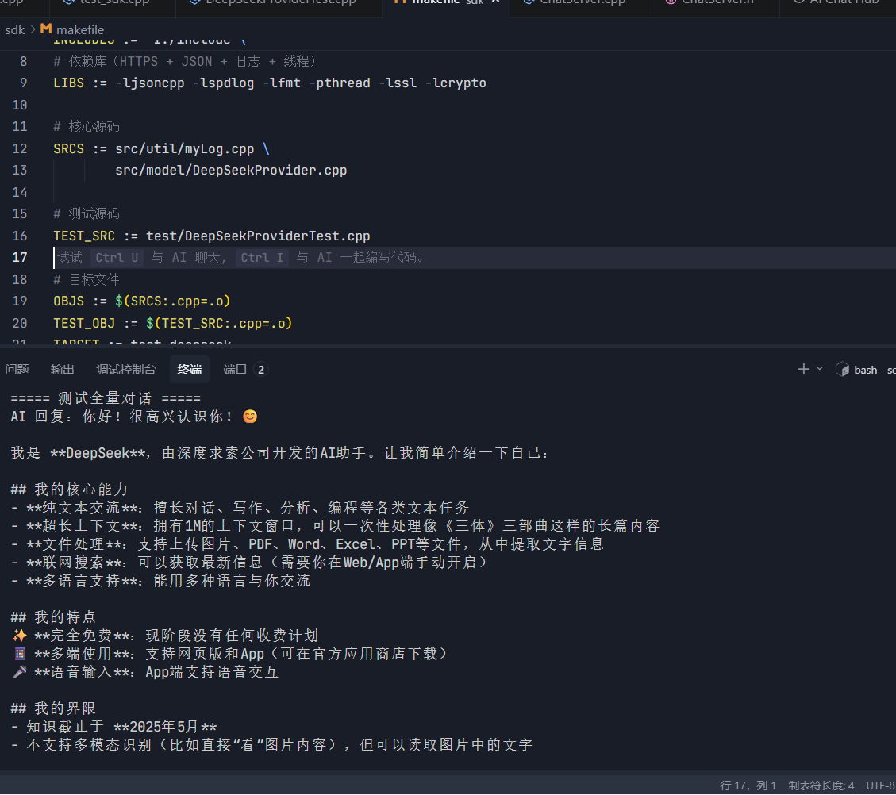
Task: Click **DeepSeek** text in terminal output
Action: click(98, 453)
